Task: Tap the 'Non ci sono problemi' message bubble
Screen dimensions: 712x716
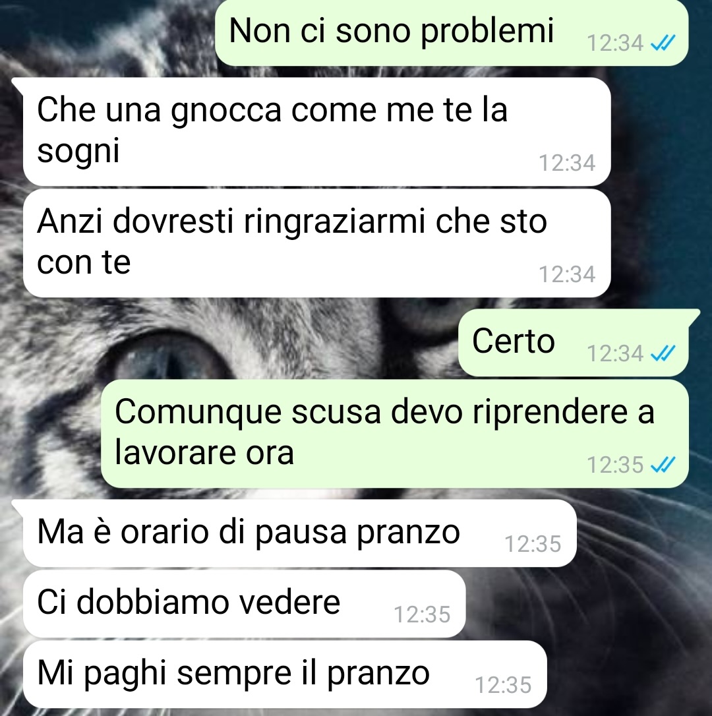Action: [452, 33]
